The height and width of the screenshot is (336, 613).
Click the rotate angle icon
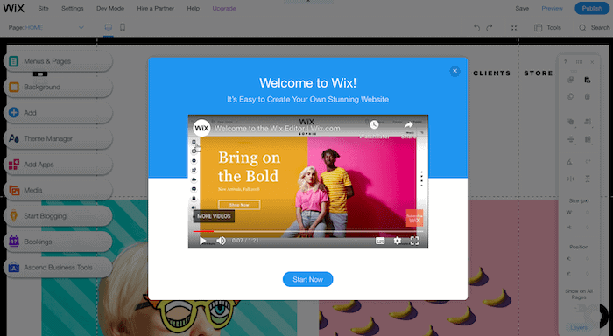click(x=569, y=162)
